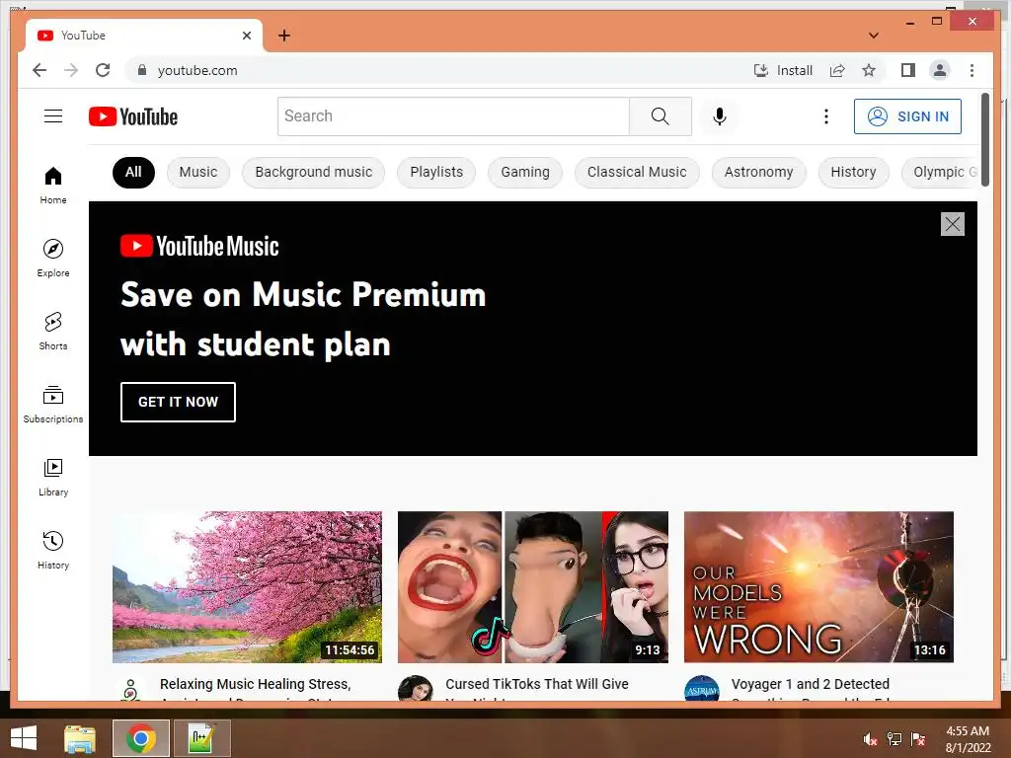The width and height of the screenshot is (1011, 758).
Task: Open Voyager 1 and 2 Detected title
Action: pyautogui.click(x=810, y=685)
